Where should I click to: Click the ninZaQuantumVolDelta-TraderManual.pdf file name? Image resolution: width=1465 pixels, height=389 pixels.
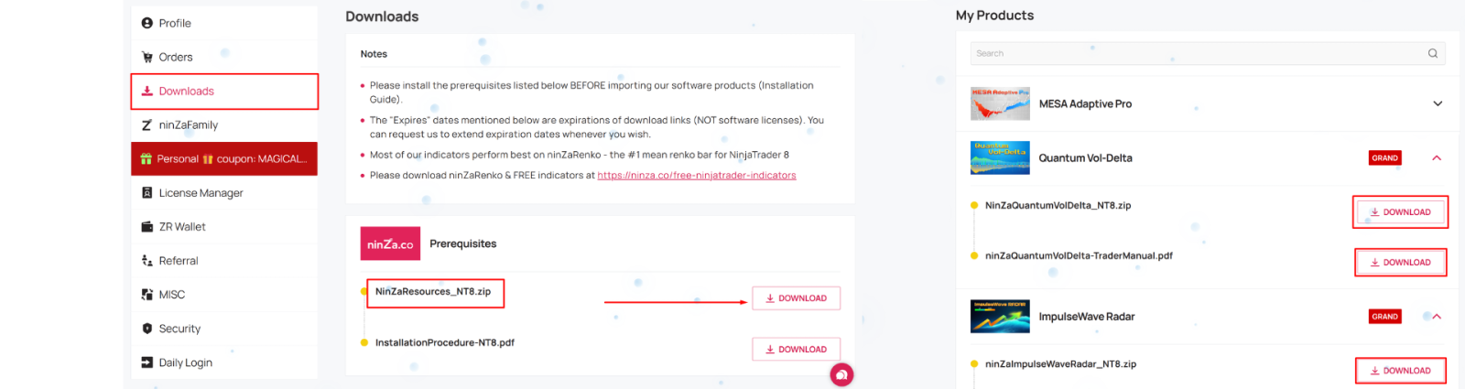[x=1079, y=255]
